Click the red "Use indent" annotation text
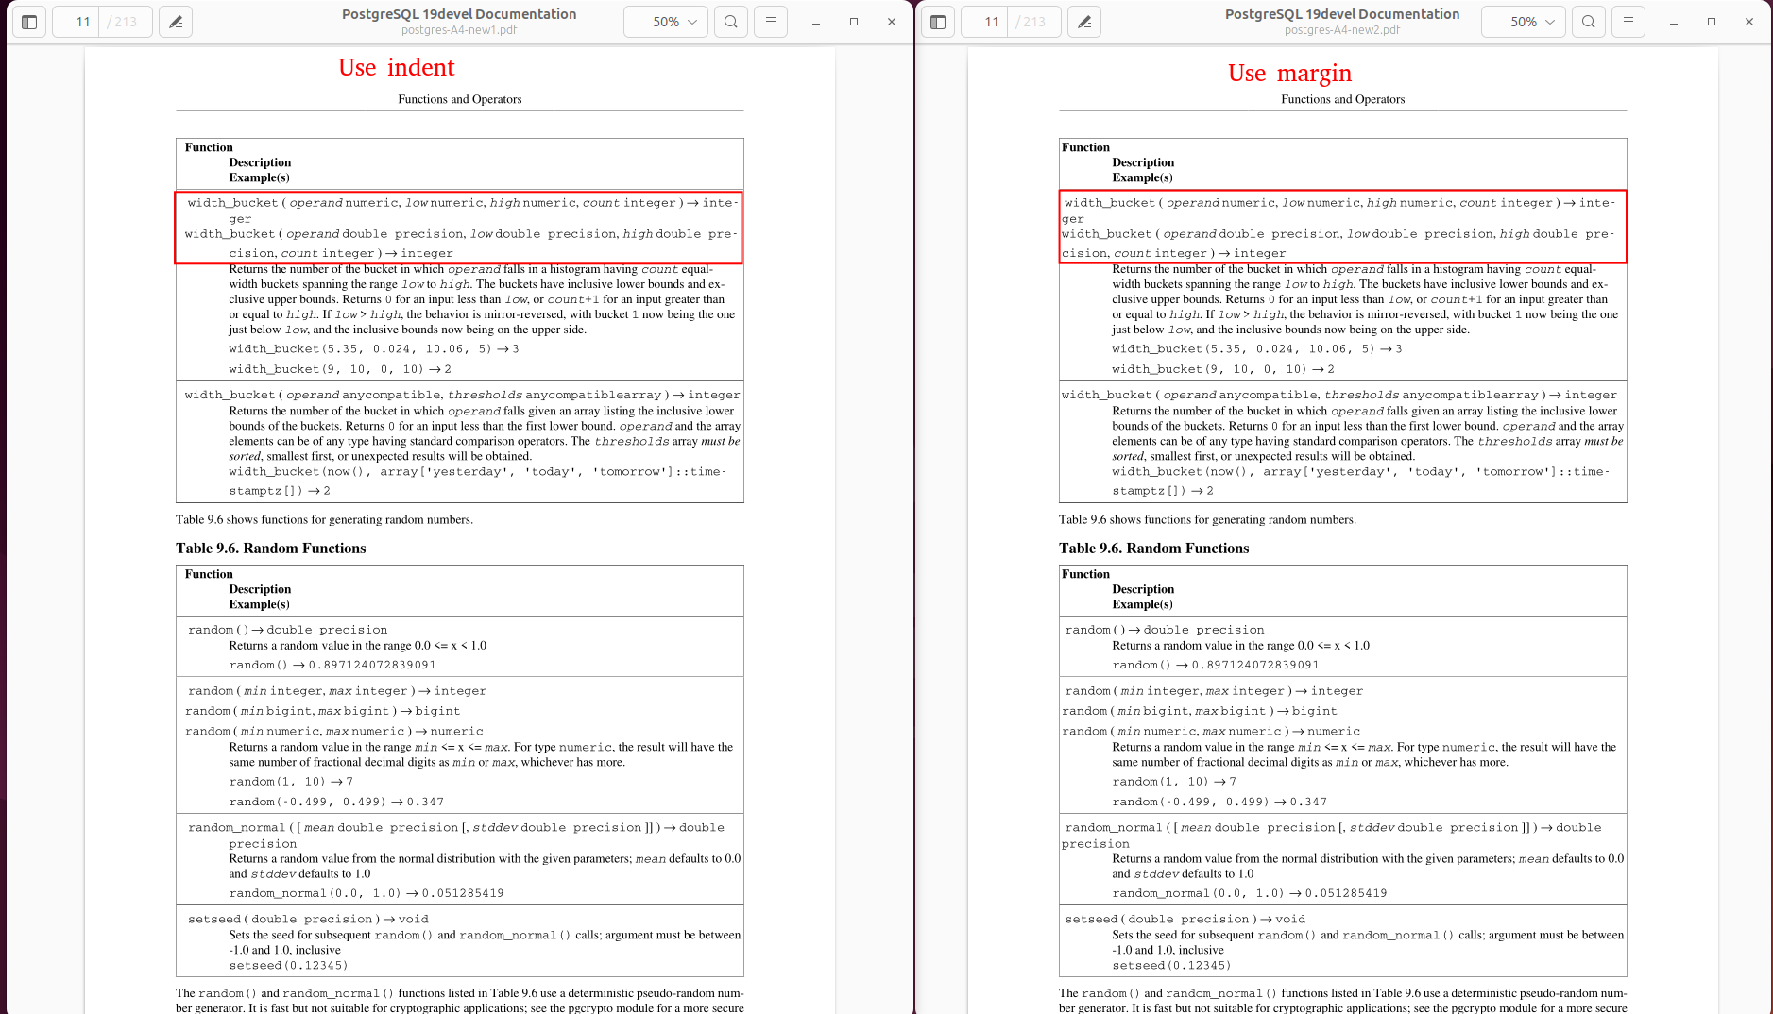Image resolution: width=1773 pixels, height=1014 pixels. [396, 67]
